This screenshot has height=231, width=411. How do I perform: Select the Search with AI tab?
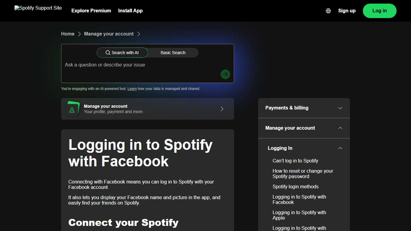pos(122,53)
